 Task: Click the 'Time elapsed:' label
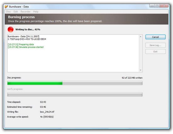(14, 102)
